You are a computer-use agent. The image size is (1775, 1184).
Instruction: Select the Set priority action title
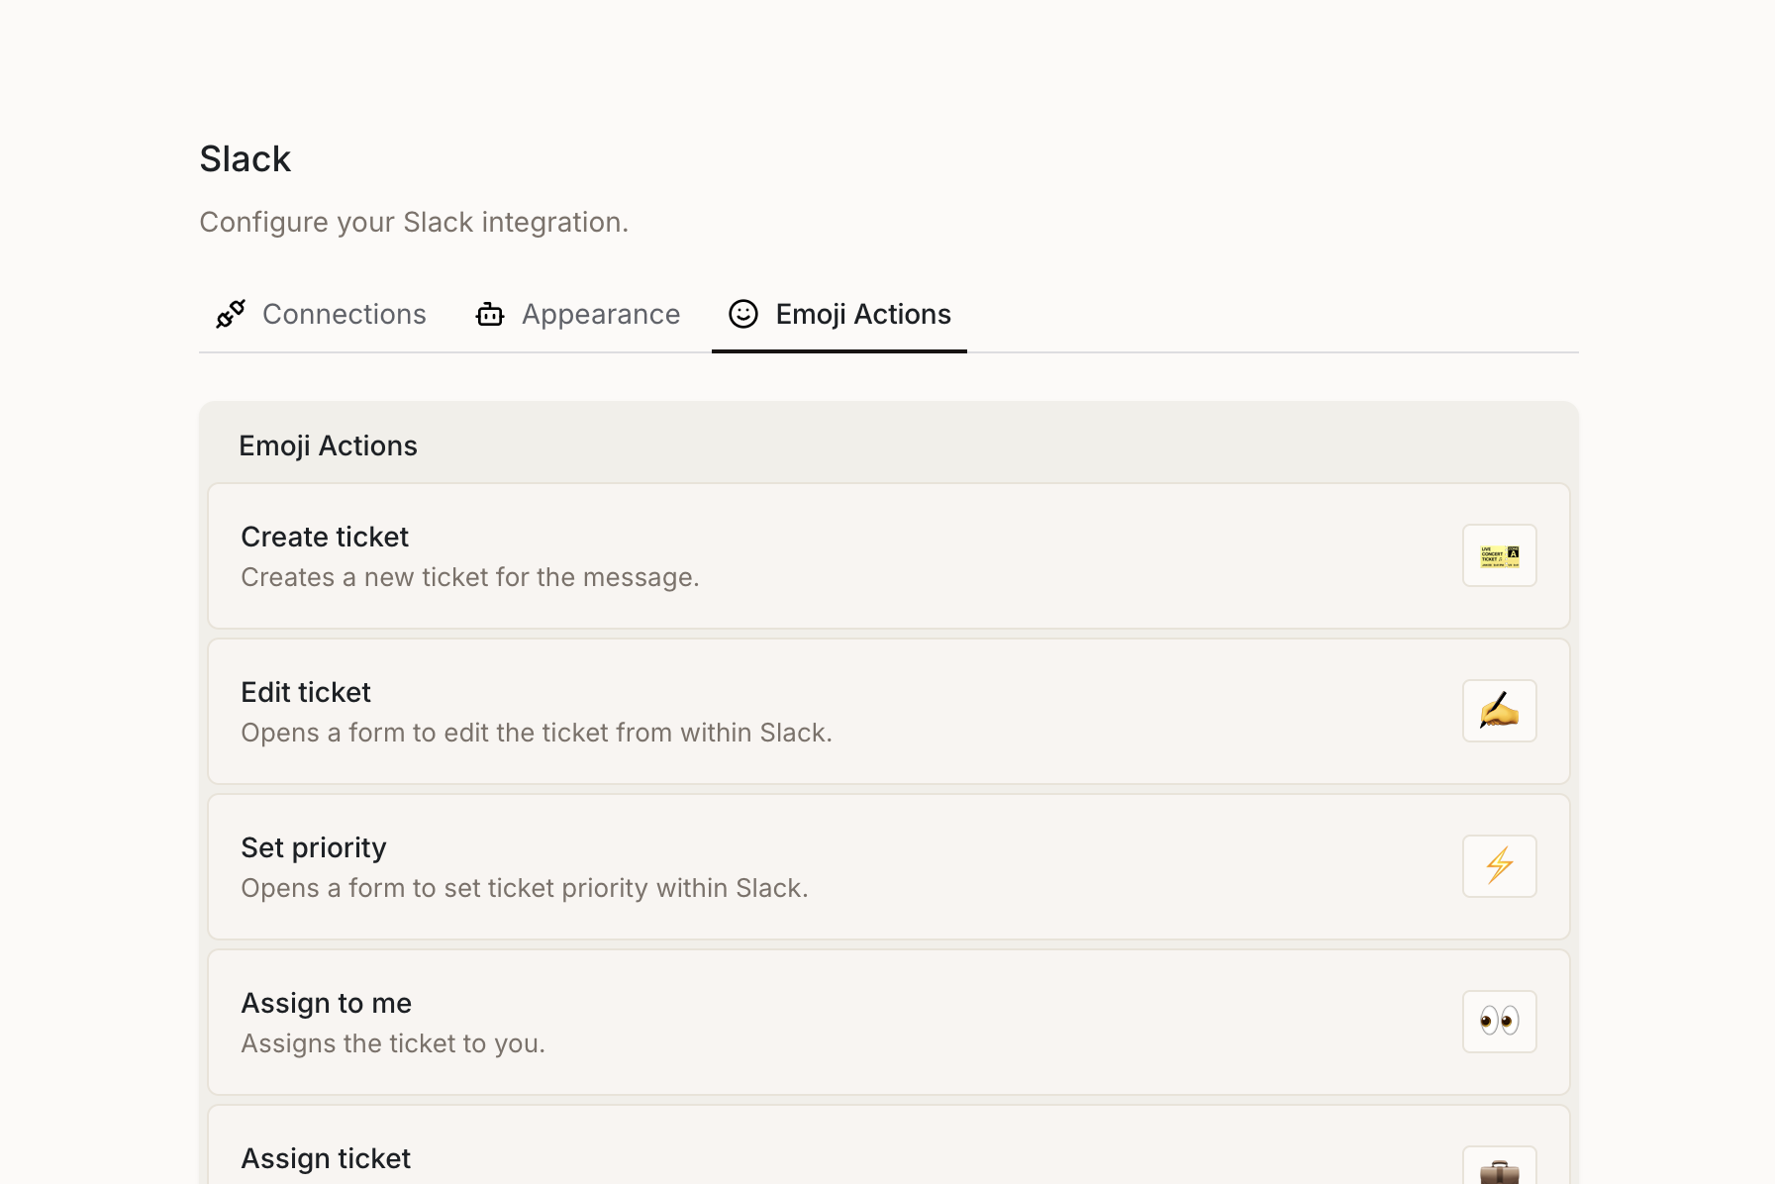click(314, 847)
